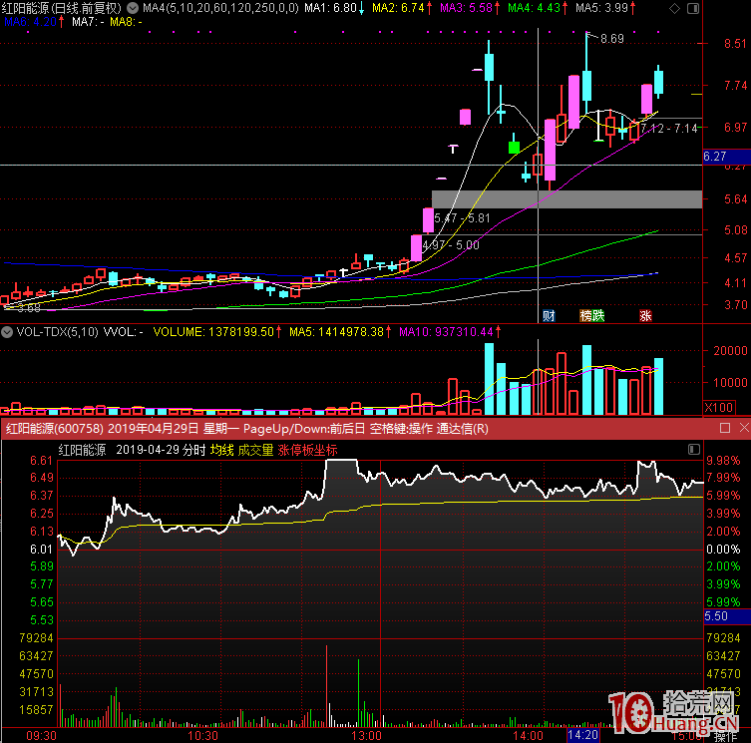The height and width of the screenshot is (743, 751).
Task: Click the 0.00% percent axis label
Action: tap(723, 549)
